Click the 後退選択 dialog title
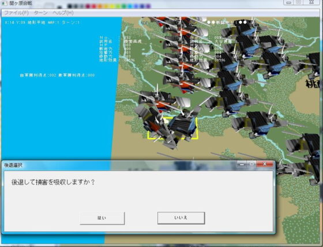The image size is (323, 247). pos(13,165)
